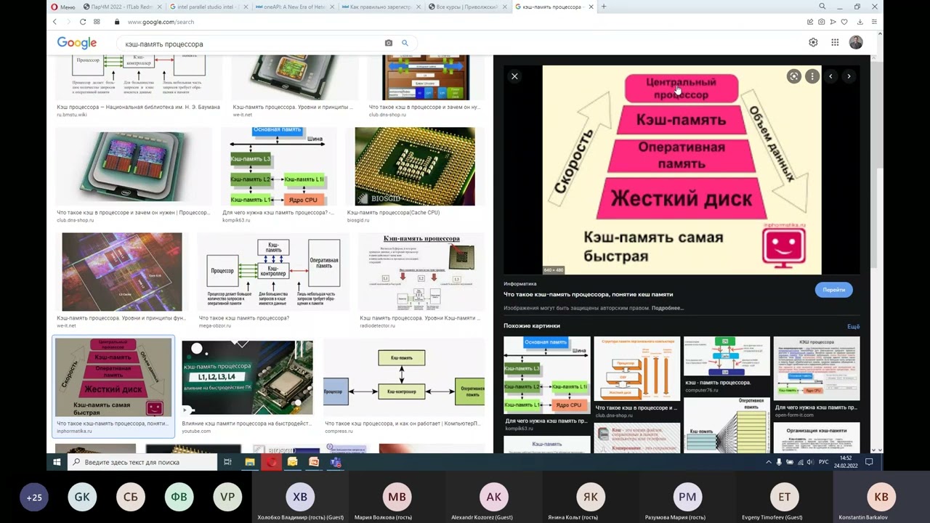Open similar image from computer76.ru
930x523 pixels.
click(x=727, y=357)
